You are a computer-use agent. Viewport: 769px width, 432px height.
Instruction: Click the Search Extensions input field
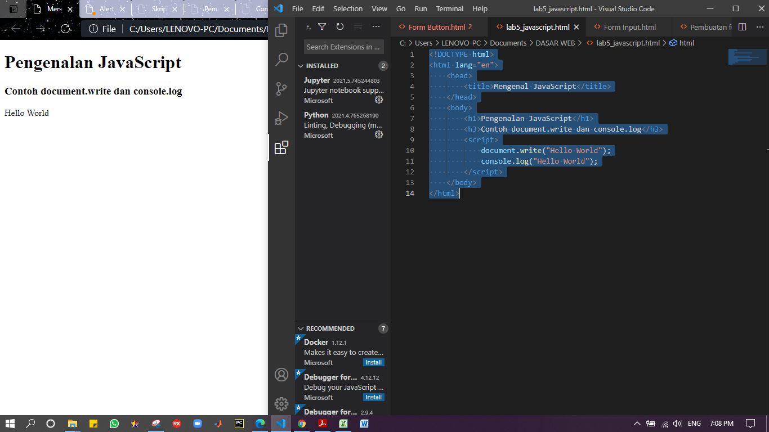[x=343, y=47]
